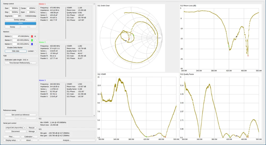This screenshot has width=266, height=145.
Task: Click Marker 3 frequency input field
Action: click(21, 44)
